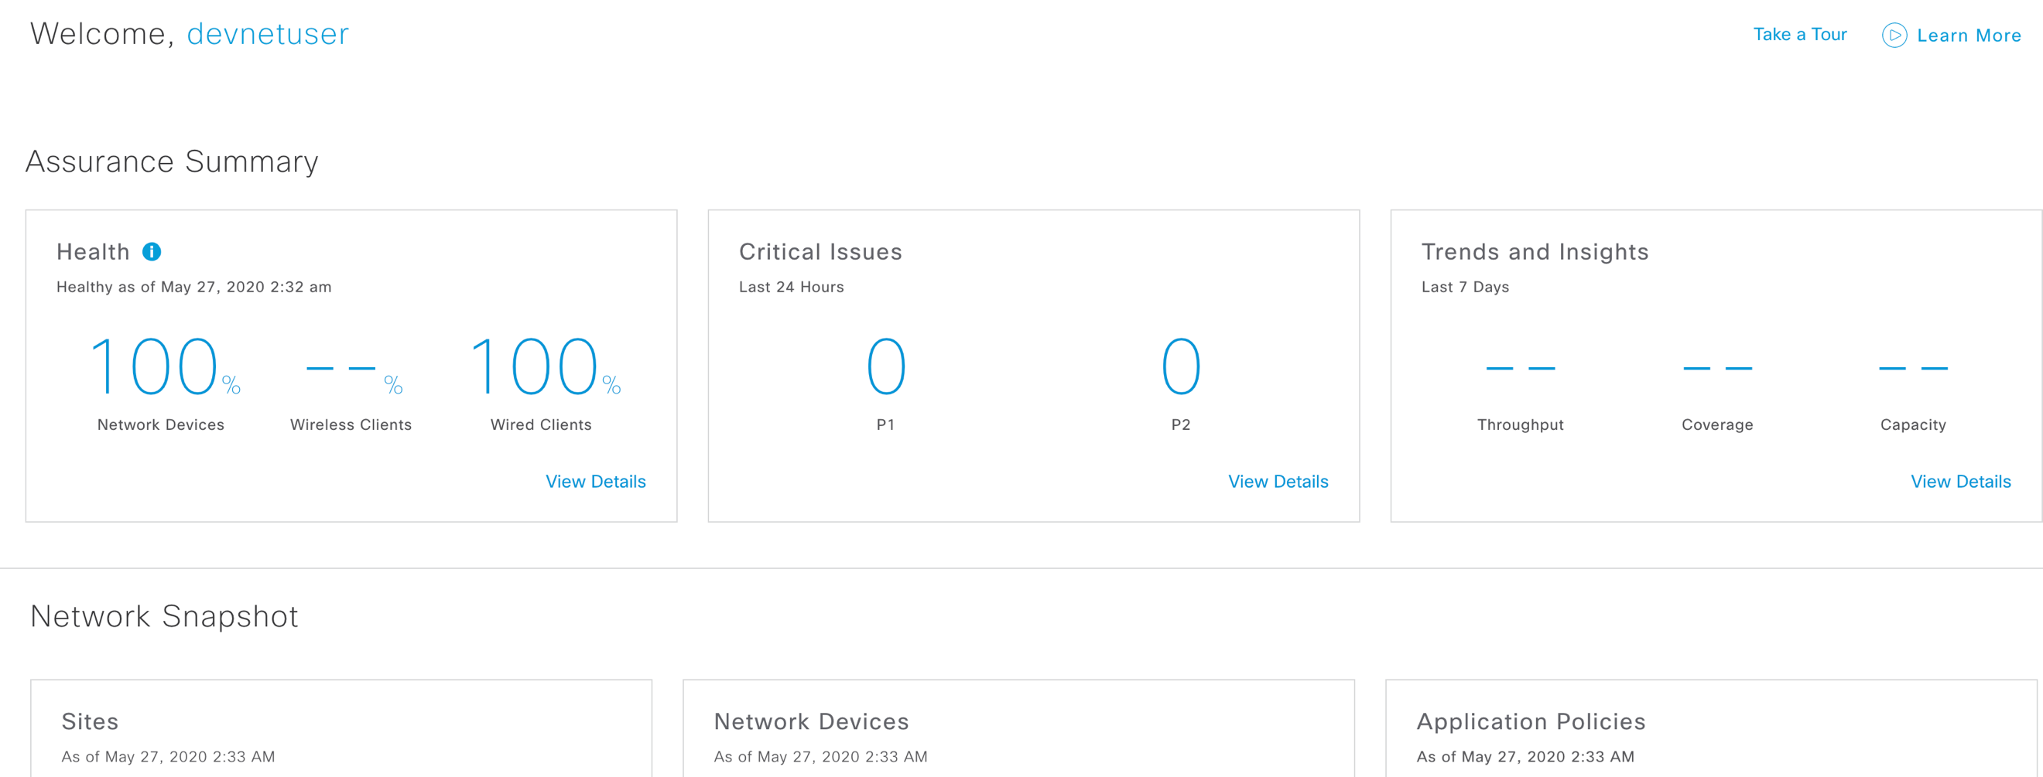Viewport: 2043px width, 777px height.
Task: Open the Network Snapshot section
Action: pyautogui.click(x=164, y=616)
